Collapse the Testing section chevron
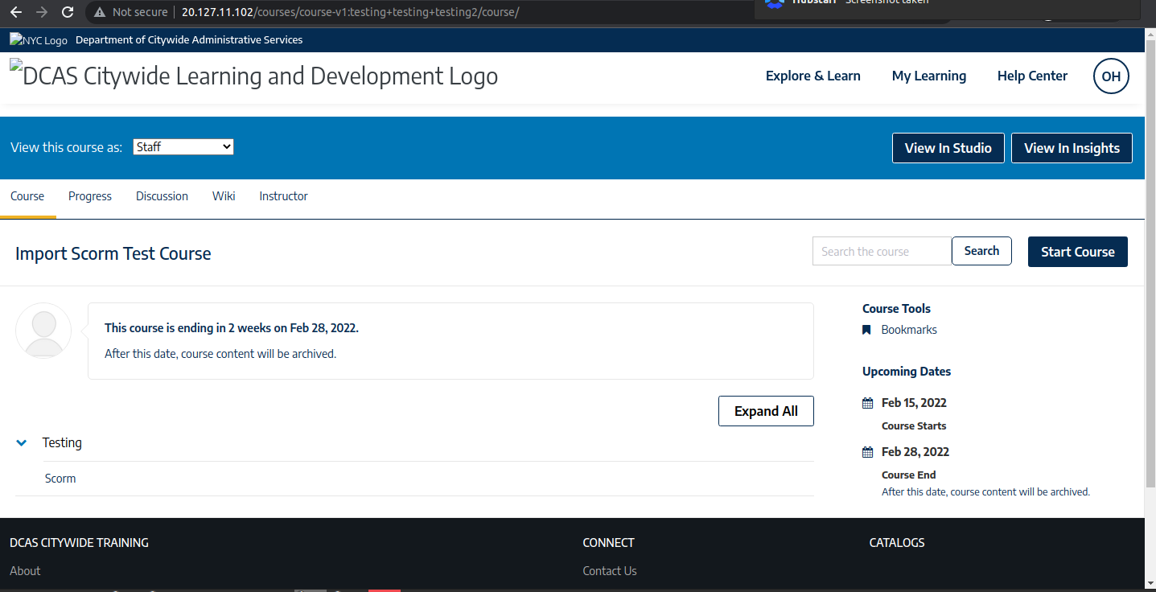Viewport: 1156px width, 592px height. pos(22,442)
